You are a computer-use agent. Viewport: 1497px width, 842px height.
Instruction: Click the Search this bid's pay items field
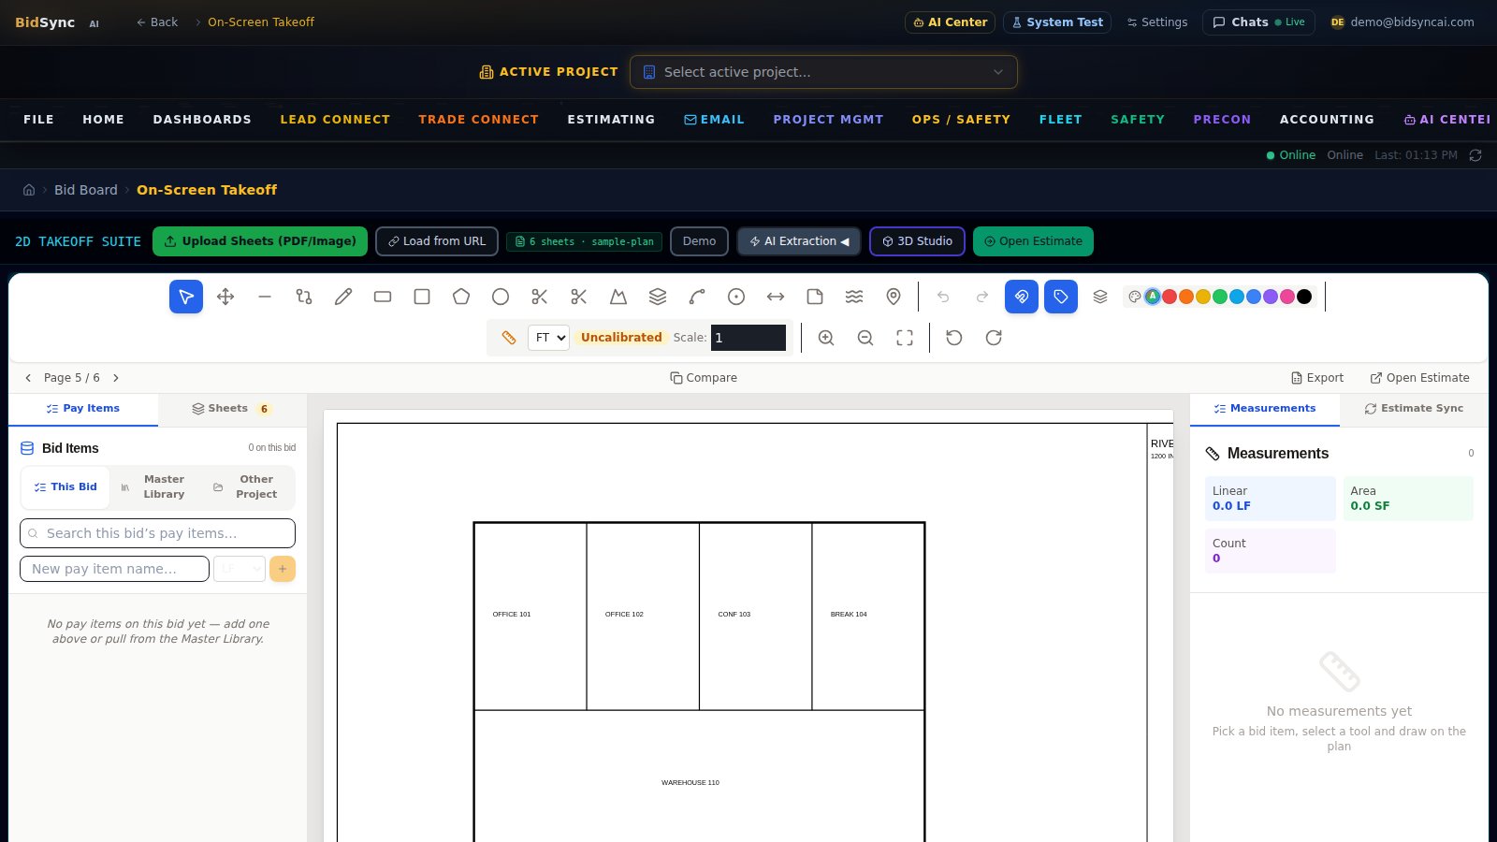coord(157,533)
